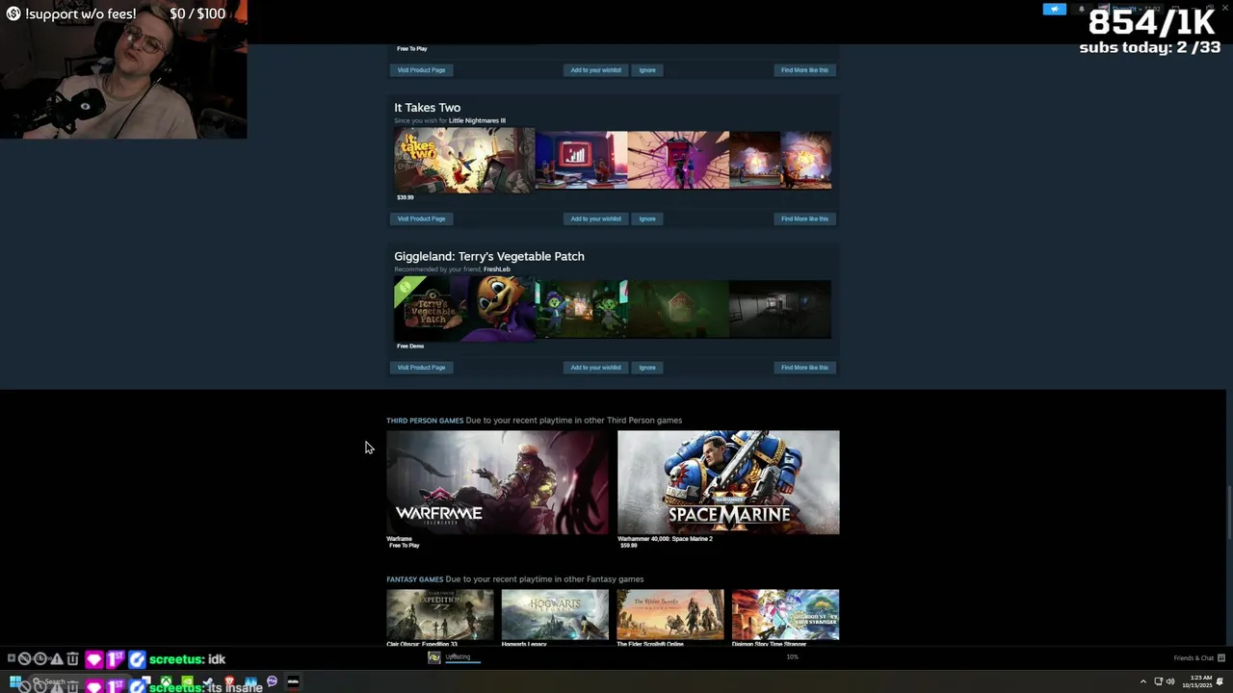View Giggleland dark room screenshot
Image resolution: width=1233 pixels, height=693 pixels.
click(x=780, y=309)
